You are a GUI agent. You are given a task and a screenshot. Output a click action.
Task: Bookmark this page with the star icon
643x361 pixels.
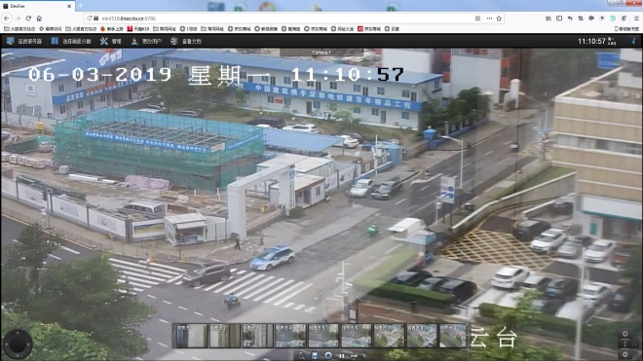click(499, 18)
